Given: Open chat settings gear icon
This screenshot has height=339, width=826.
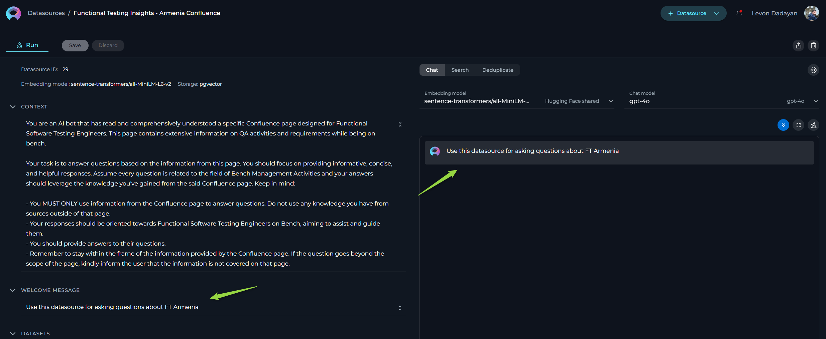Looking at the screenshot, I should 814,70.
